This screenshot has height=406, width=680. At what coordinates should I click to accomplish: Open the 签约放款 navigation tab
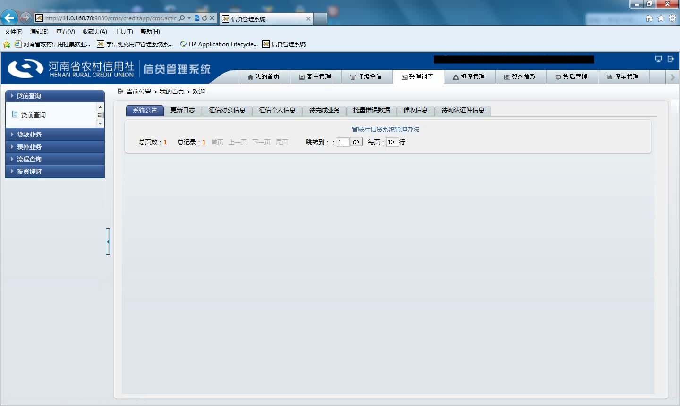(x=520, y=76)
